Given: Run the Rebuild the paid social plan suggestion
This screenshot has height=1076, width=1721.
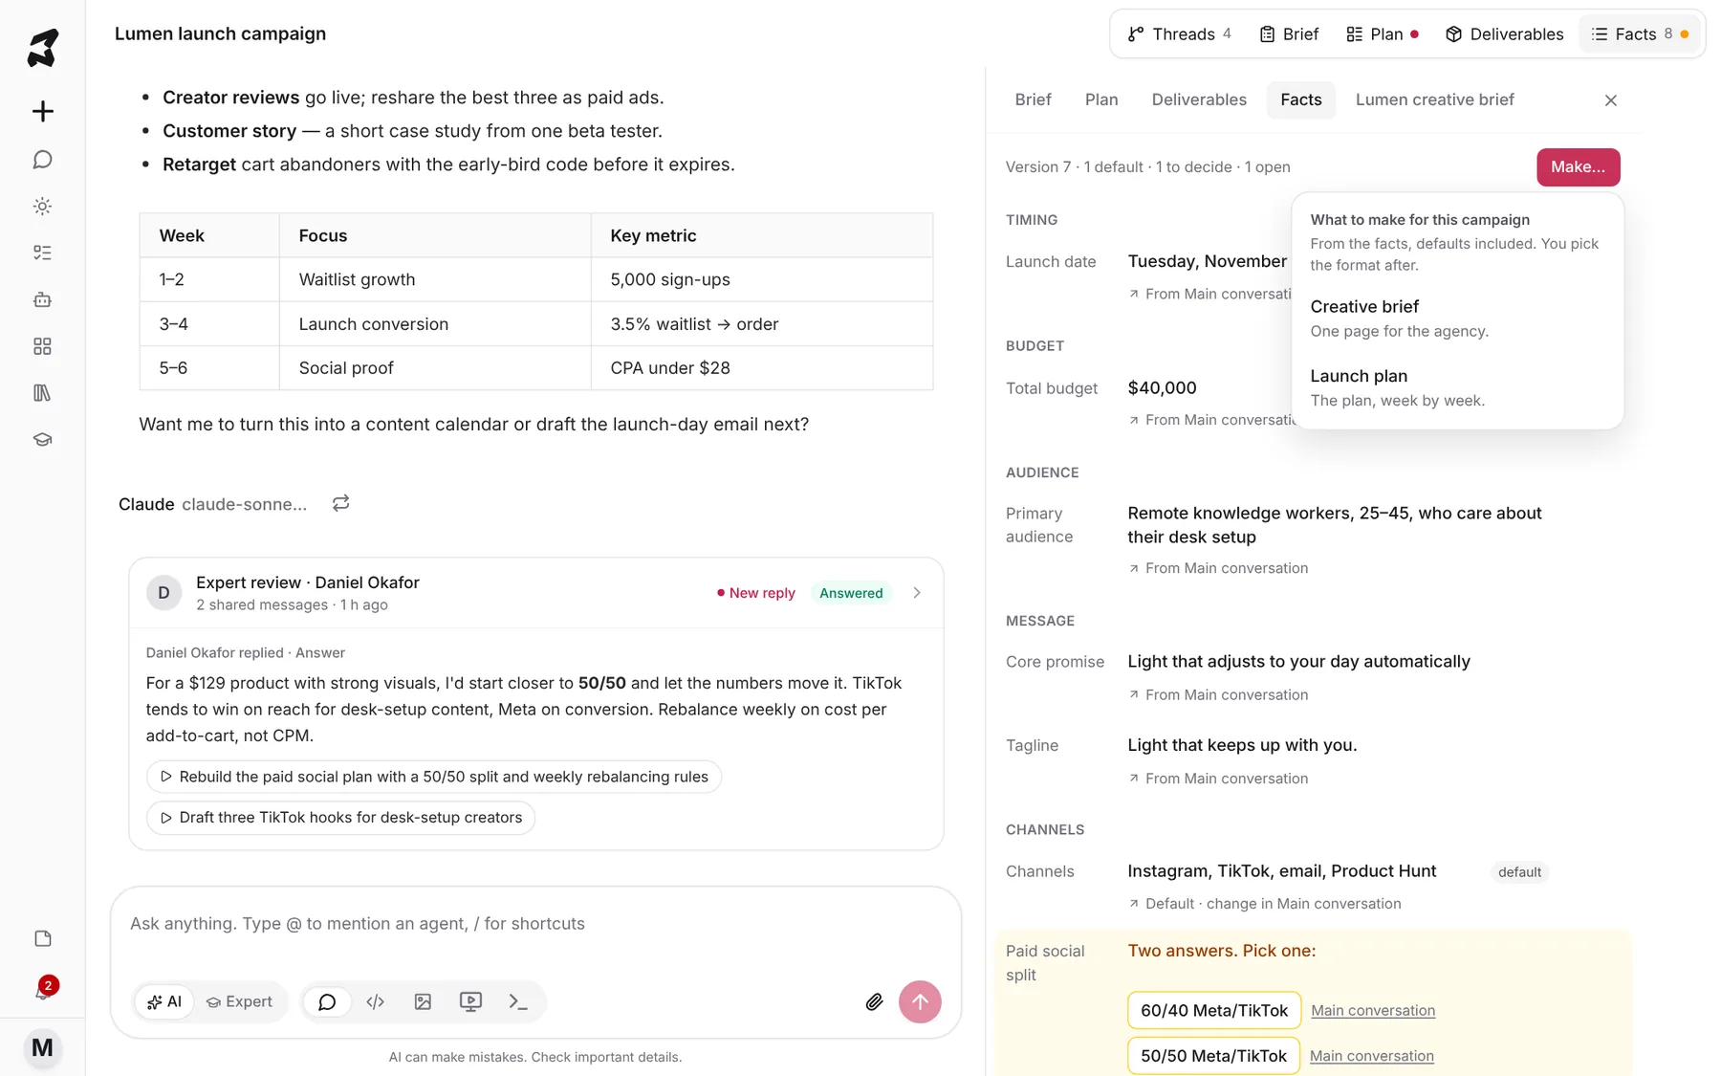Looking at the screenshot, I should [434, 777].
